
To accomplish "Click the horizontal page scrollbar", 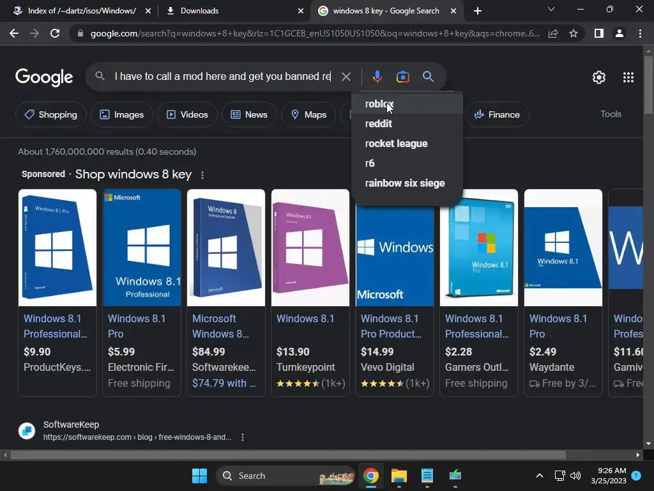I will 288,455.
